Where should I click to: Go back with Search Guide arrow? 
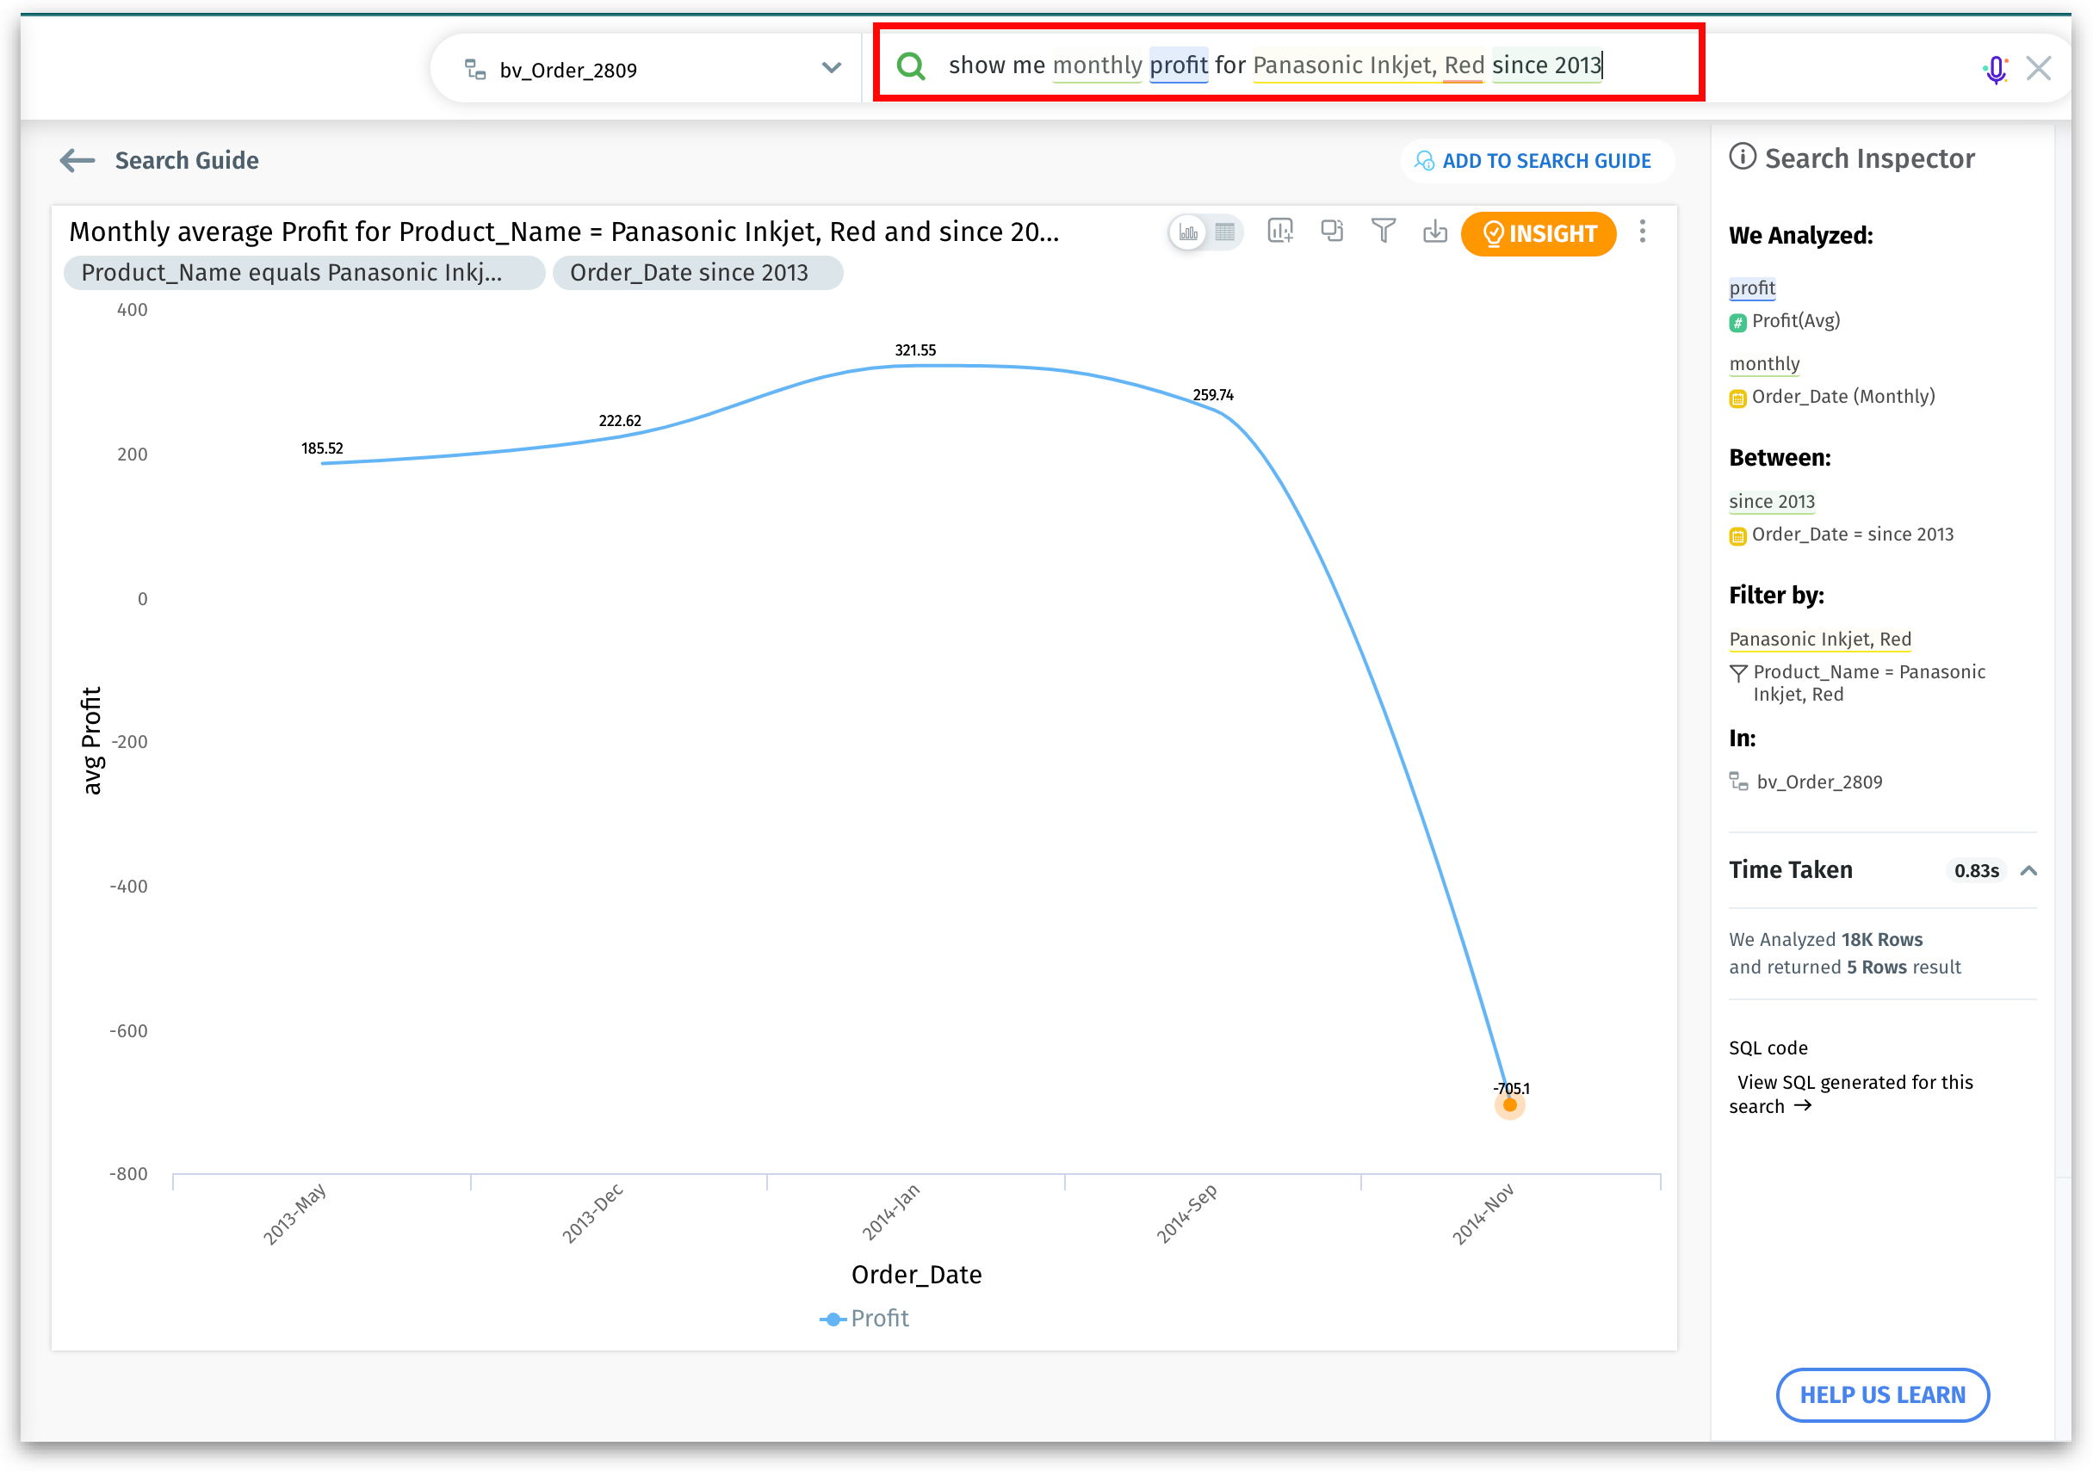77,161
